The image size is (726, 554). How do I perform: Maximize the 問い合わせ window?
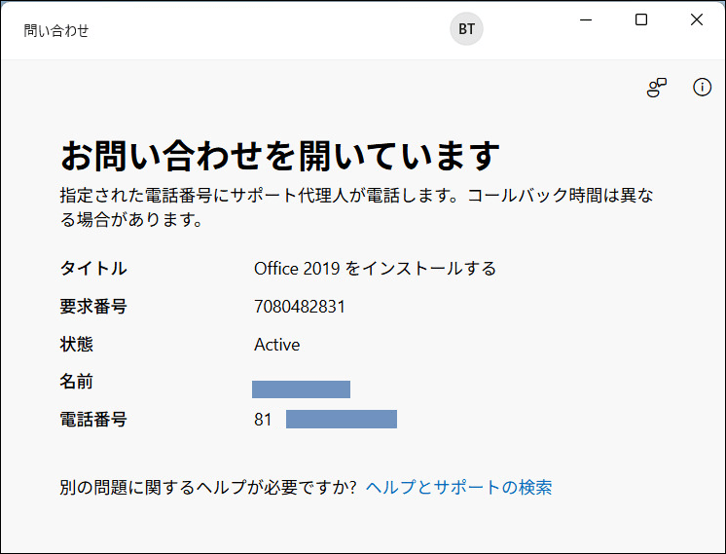click(x=641, y=19)
